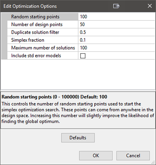
Task: Enable Include std error models checkbox
Action: 83,56
